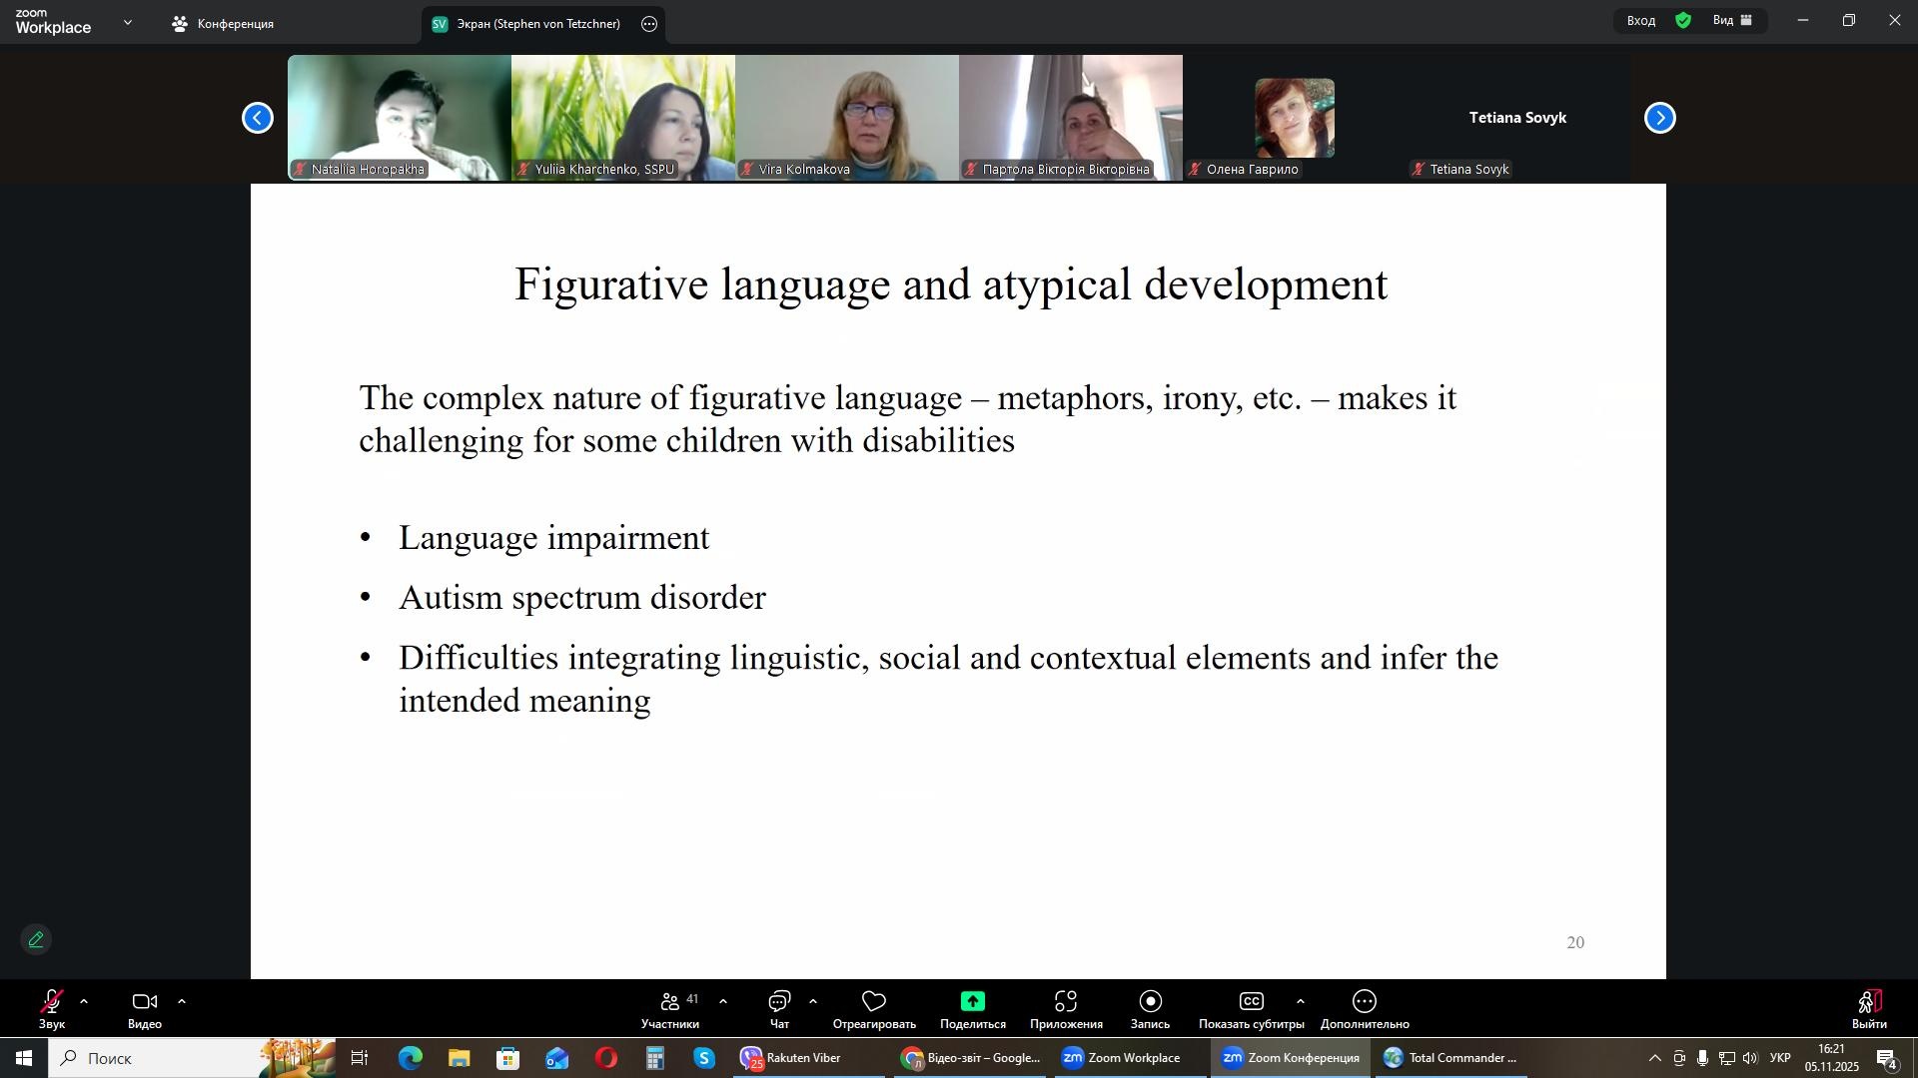The height and width of the screenshot is (1078, 1918).
Task: Expand the audio options arrow
Action: (84, 1001)
